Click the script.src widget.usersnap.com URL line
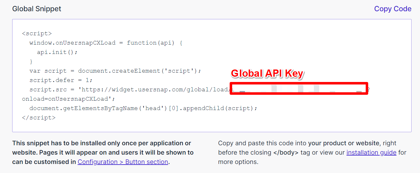Viewport: 420px width, 173px height. 200,89
